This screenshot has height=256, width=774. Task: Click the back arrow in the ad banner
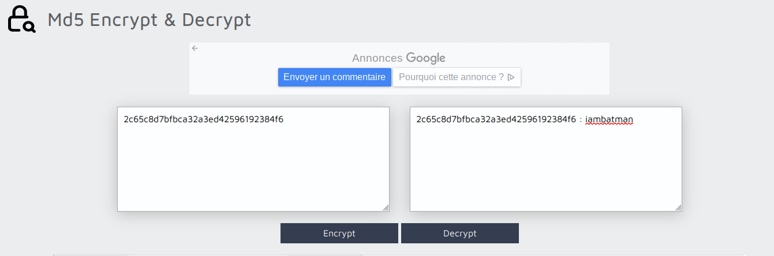tap(195, 48)
